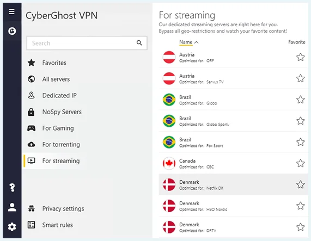Select Brazil server optimized for Globo Sportv
This screenshot has height=241, width=311.
point(233,121)
